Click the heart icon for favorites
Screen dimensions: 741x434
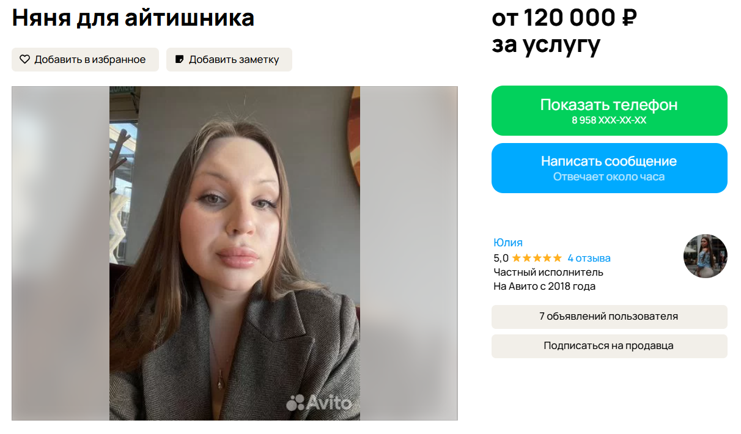pyautogui.click(x=24, y=59)
